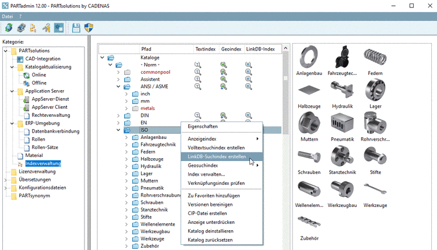Viewport: 437px width, 250px height.
Task: Expand the DIN catalog folder
Action: pos(119,116)
